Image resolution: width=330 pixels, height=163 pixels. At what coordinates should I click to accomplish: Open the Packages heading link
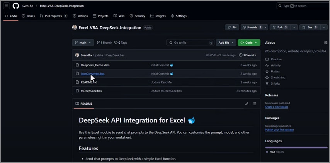272,118
